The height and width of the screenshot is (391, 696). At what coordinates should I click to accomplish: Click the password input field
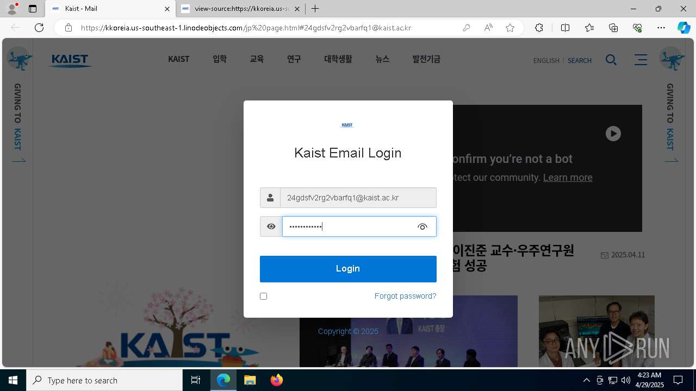coord(359,226)
